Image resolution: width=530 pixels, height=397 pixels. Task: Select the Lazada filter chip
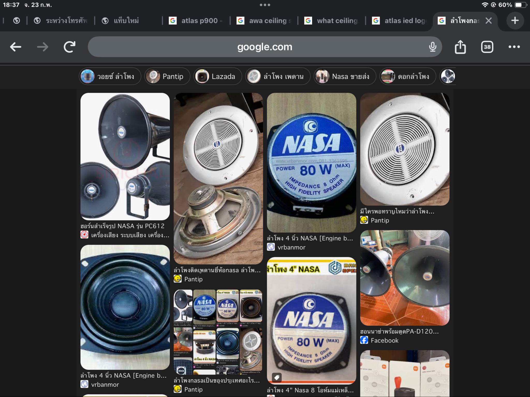(x=218, y=77)
